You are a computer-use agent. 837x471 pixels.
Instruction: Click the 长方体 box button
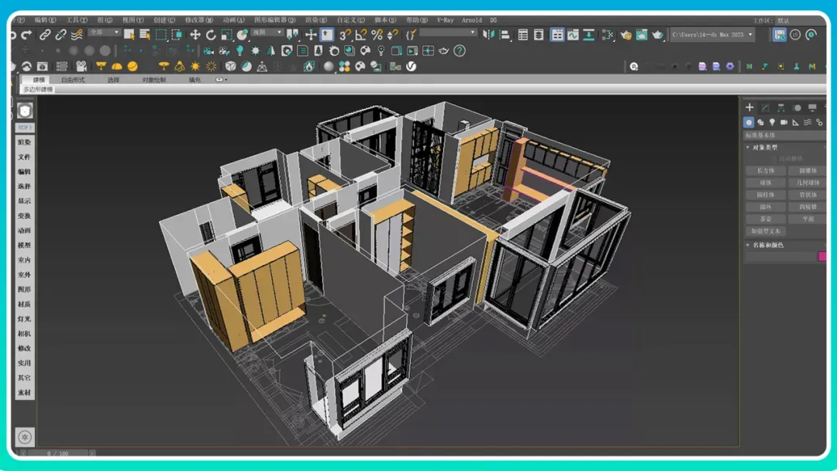766,170
